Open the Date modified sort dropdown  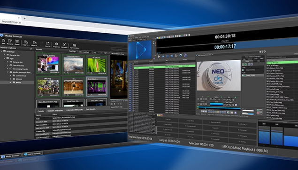coord(85,52)
